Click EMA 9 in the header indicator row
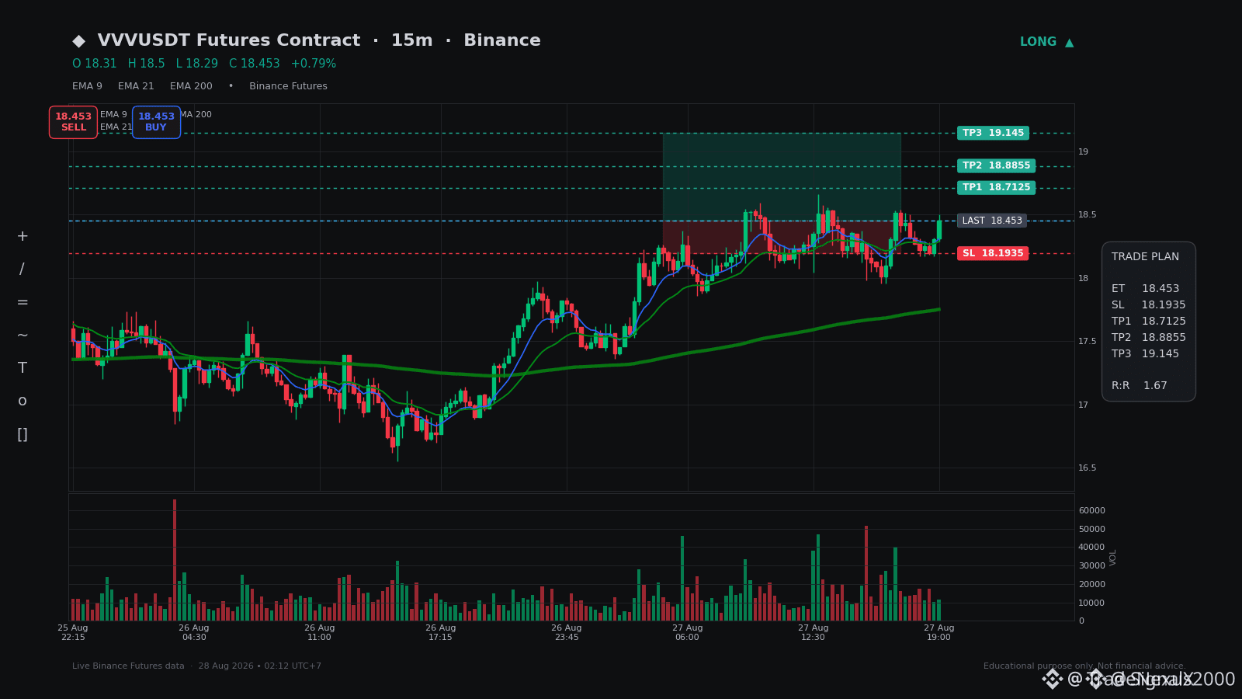This screenshot has width=1242, height=699. (87, 86)
